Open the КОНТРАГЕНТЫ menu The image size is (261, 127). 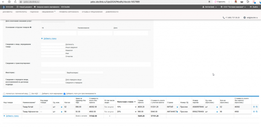(x=21, y=12)
